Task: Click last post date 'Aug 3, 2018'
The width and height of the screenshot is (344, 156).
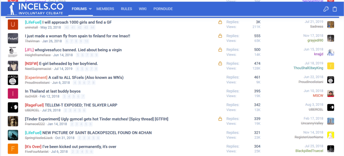Action: click(x=314, y=104)
